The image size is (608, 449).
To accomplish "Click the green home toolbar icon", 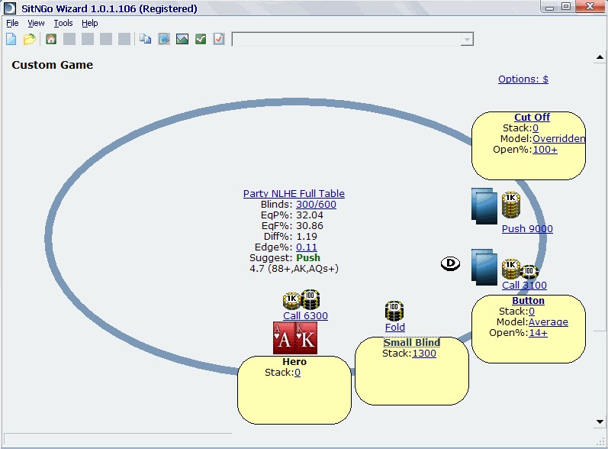I will point(51,39).
